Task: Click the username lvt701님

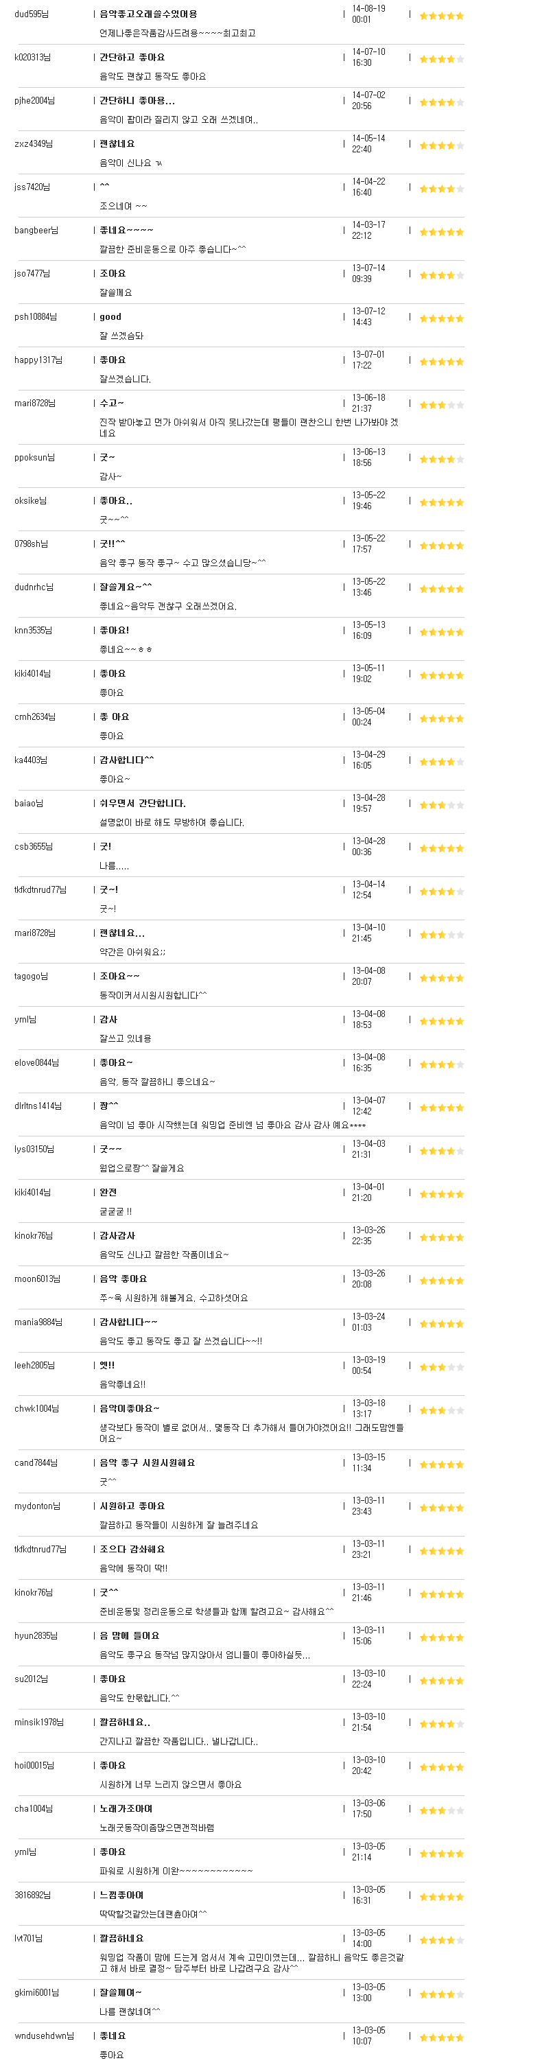Action: 28,1938
